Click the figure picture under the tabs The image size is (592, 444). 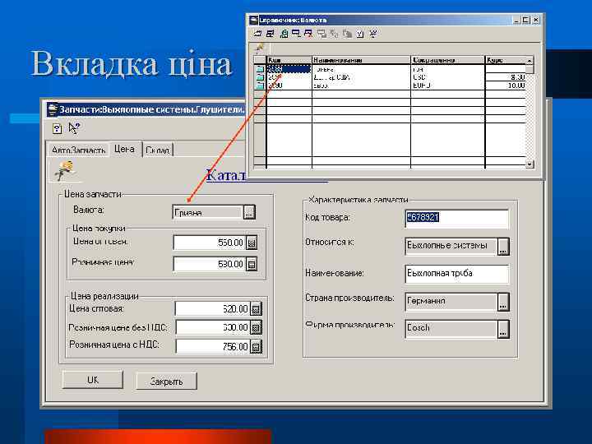click(64, 170)
